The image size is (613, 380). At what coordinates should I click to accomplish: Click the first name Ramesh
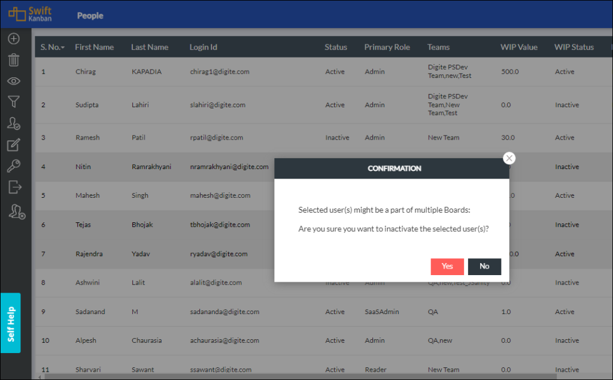point(87,138)
